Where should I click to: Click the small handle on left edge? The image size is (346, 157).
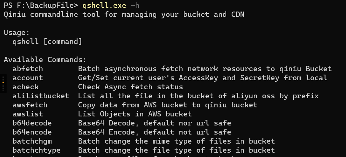click(x=3, y=83)
